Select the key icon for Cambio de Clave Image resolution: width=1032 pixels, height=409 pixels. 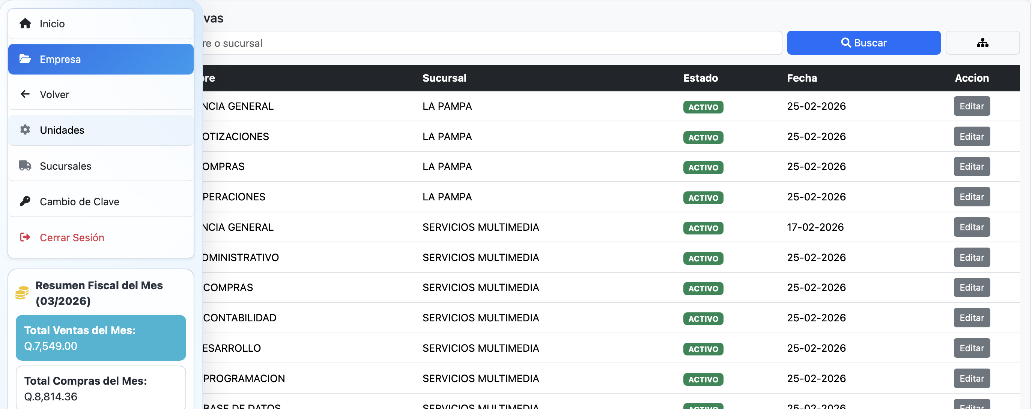click(25, 201)
